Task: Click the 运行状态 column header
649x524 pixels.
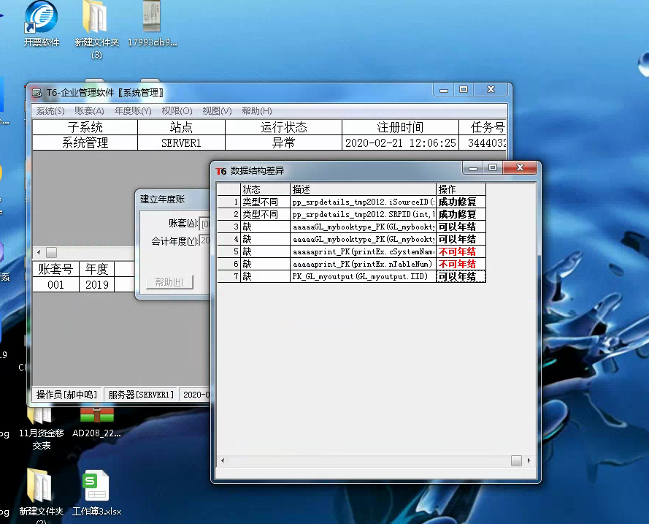Action: [283, 127]
